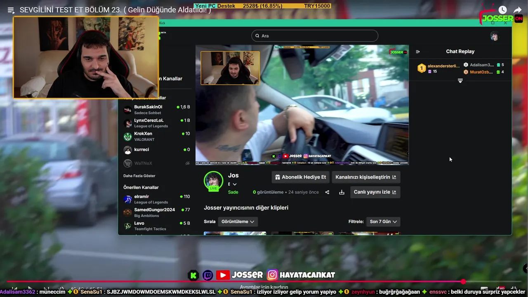Click the streamer avatar with LIVE badge
The width and height of the screenshot is (528, 297).
point(213,181)
